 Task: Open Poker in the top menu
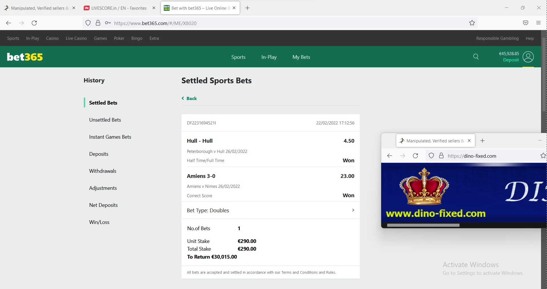pyautogui.click(x=119, y=38)
